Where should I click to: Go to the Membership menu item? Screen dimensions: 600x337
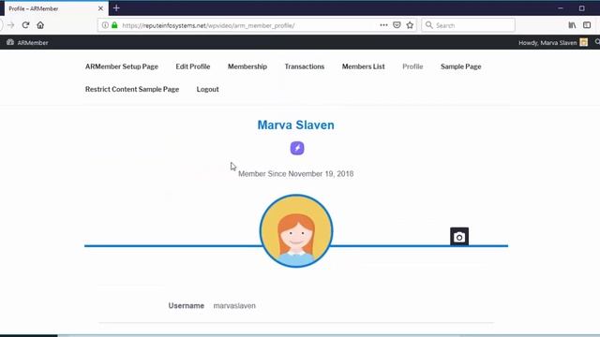pyautogui.click(x=247, y=66)
